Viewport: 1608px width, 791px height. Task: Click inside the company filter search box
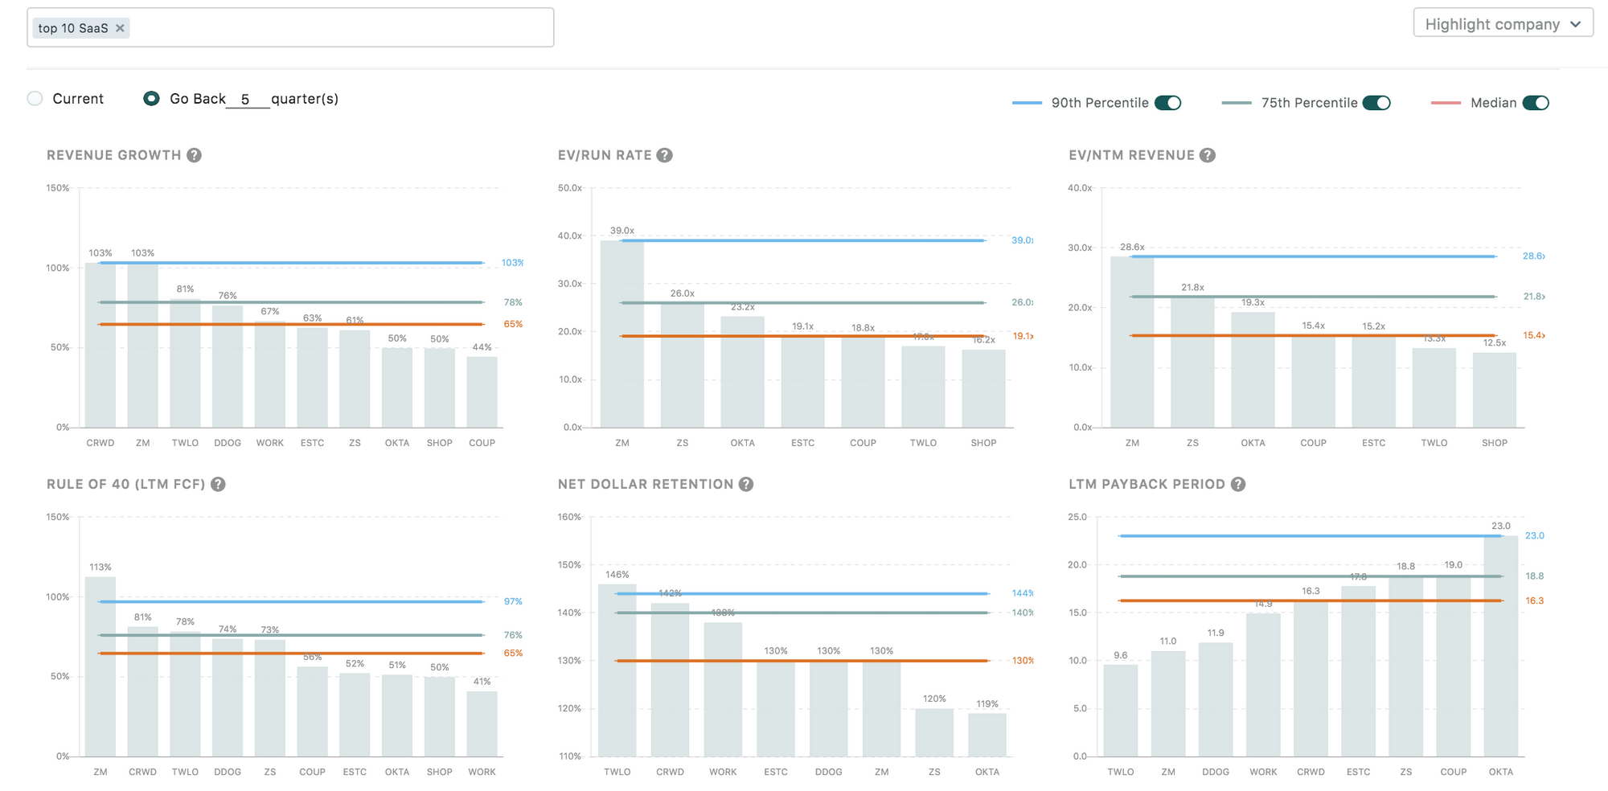point(290,27)
